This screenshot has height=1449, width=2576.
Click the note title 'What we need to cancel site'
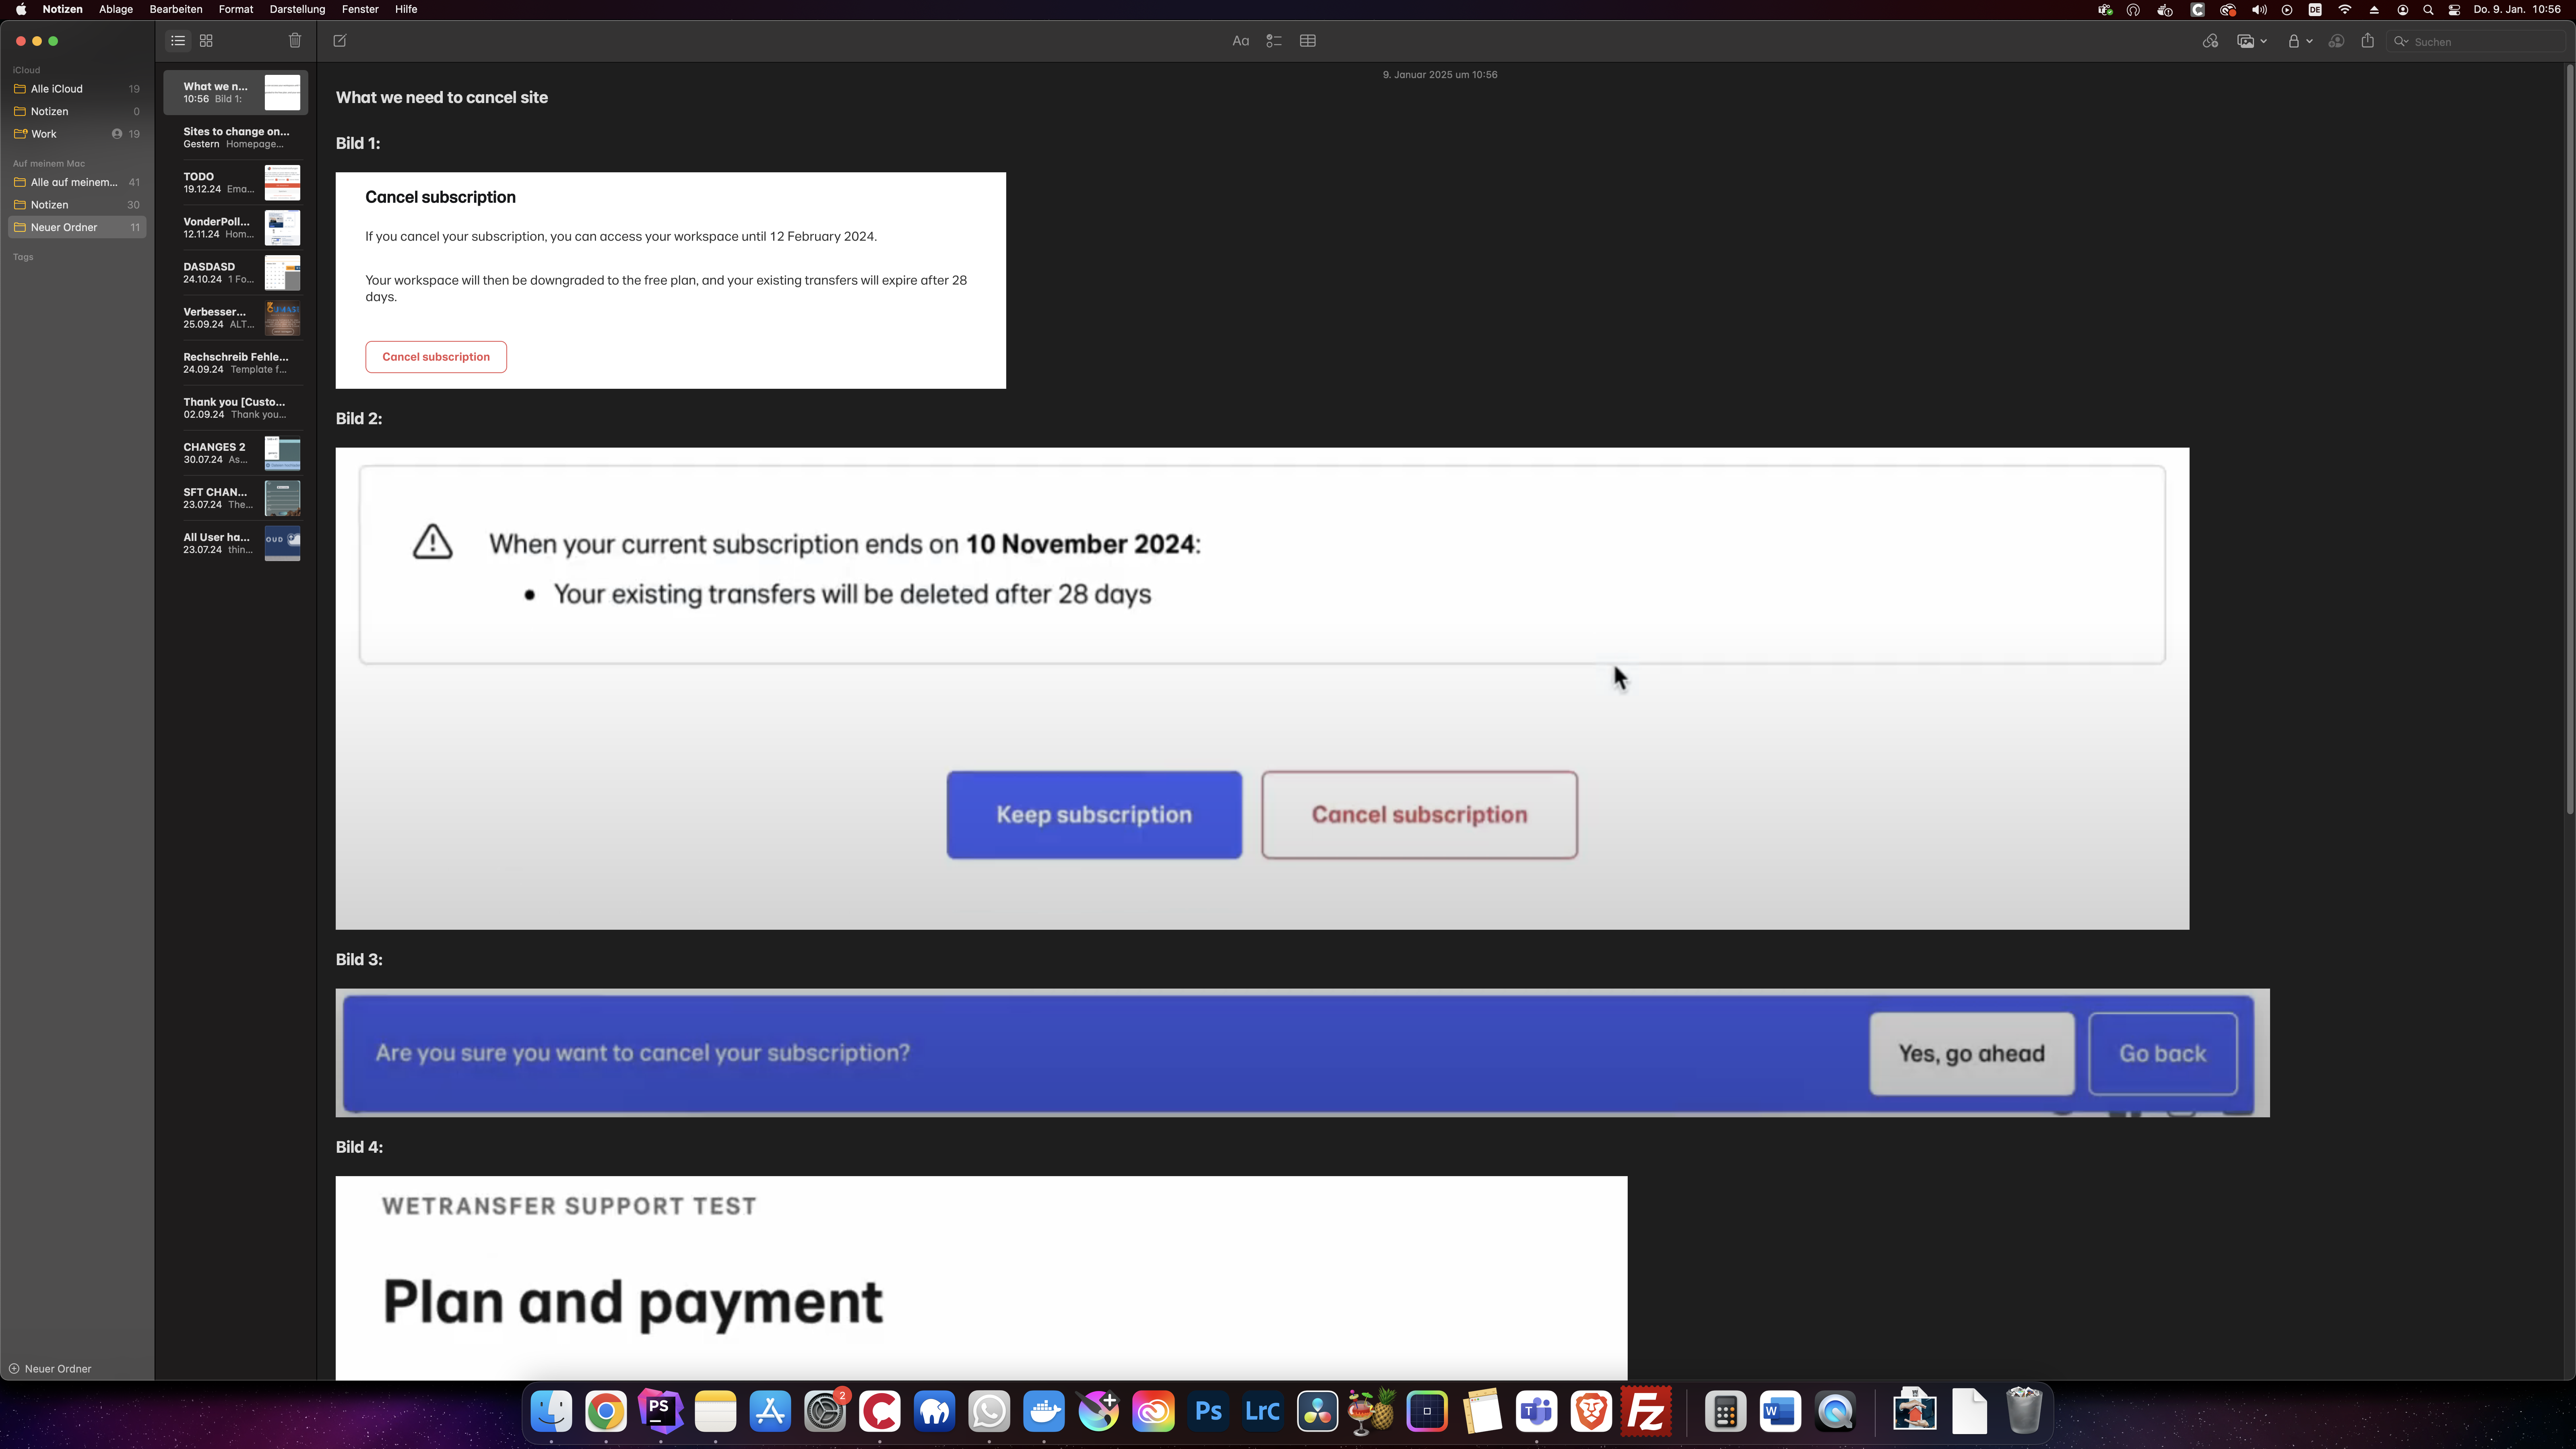(442, 97)
